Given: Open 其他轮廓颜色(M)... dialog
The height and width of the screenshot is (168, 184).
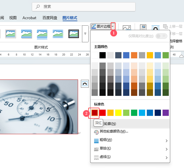Looking at the screenshot, I should (130, 131).
